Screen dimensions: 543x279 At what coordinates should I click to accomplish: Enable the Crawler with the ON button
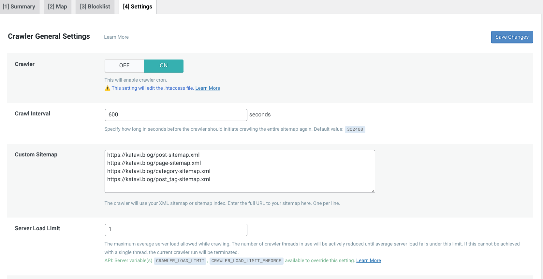[x=163, y=66]
